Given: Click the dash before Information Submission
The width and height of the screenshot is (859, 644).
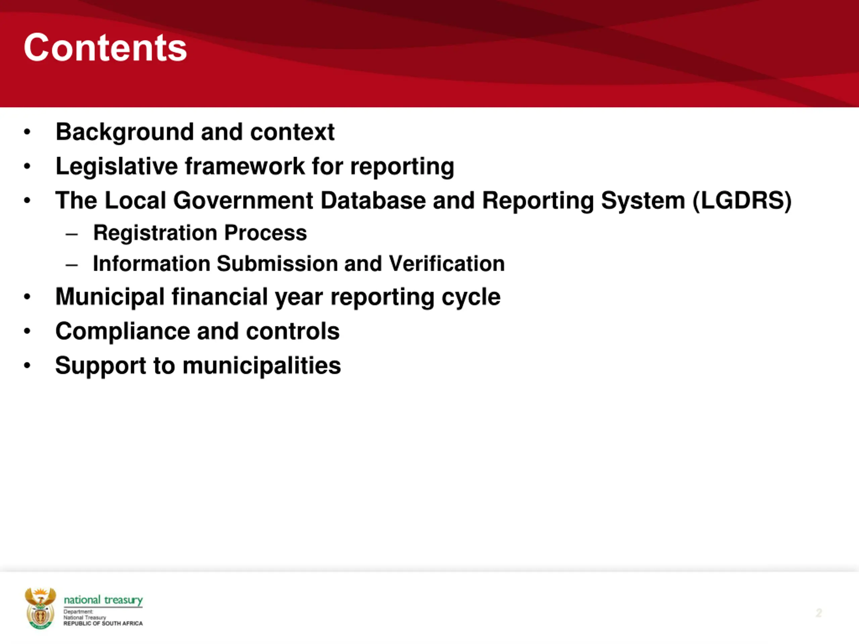Looking at the screenshot, I should pyautogui.click(x=72, y=265).
